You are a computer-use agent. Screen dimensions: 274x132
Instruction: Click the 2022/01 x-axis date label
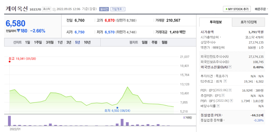coord(15,129)
